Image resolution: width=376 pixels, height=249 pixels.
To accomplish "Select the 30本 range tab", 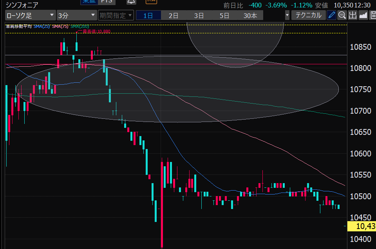I will point(250,16).
